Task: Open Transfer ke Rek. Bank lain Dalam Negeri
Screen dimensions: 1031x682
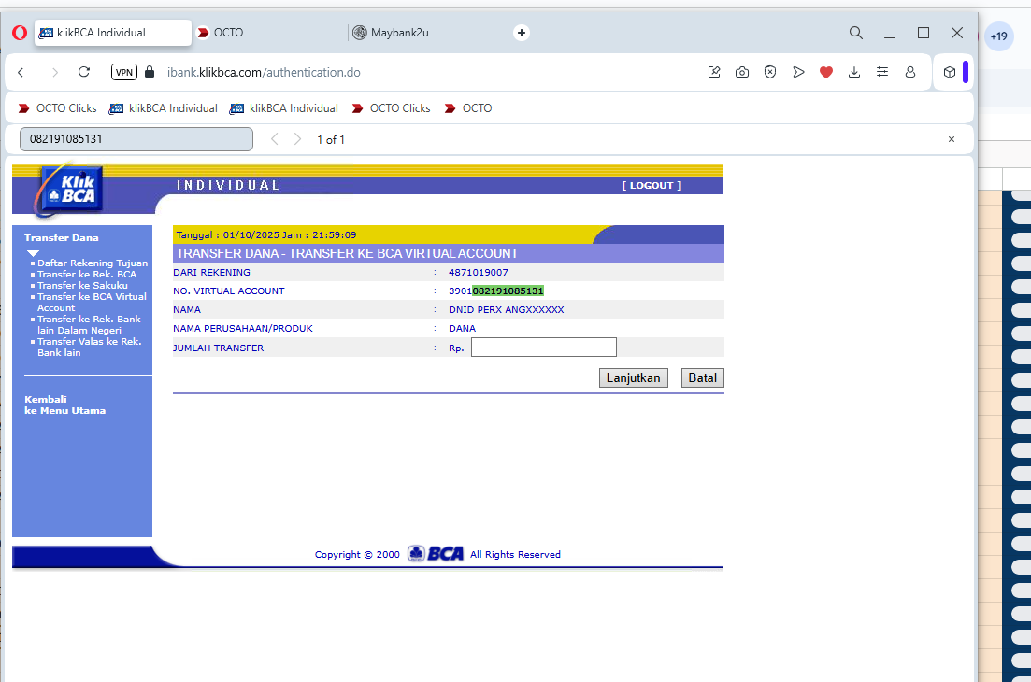Action: 89,324
